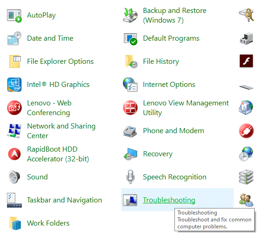Image resolution: width=257 pixels, height=233 pixels.
Task: Click the red Lenovo Web Conferencing camera icon
Action: click(14, 108)
